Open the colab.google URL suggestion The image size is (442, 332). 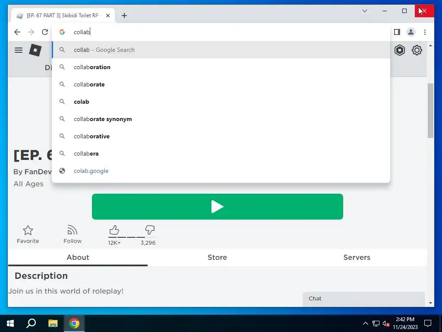(x=221, y=171)
